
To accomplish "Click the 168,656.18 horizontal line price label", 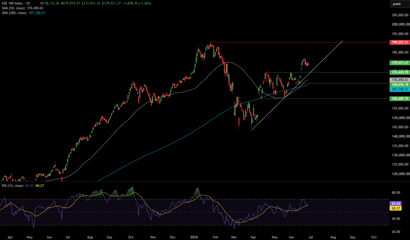I will coord(399,85).
